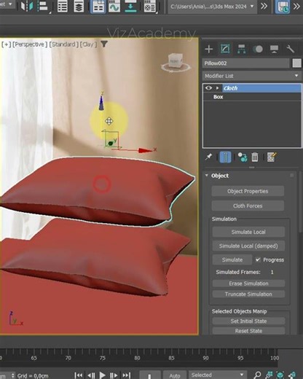Screen dimensions: 303x379
Task: Open the Modifier List dropdown
Action: click(x=251, y=76)
